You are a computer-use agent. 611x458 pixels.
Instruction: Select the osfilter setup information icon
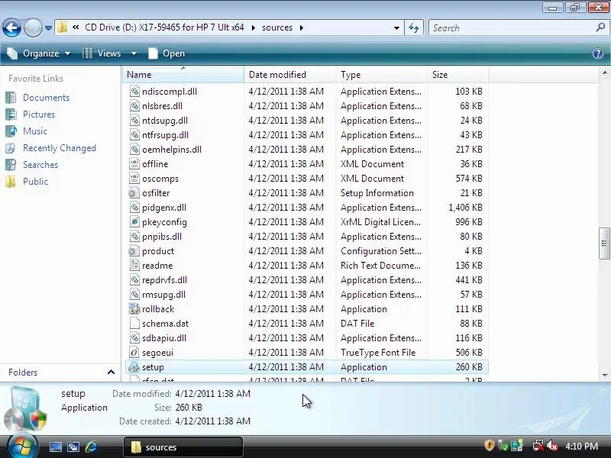coord(134,193)
